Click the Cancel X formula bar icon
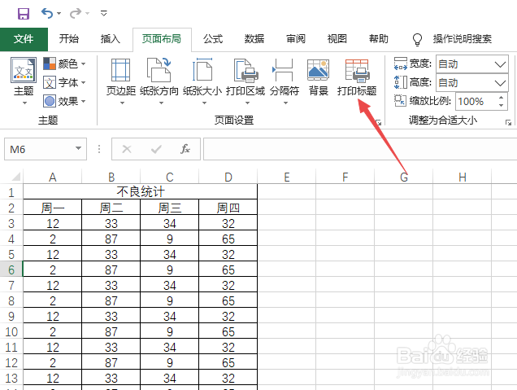 127,149
